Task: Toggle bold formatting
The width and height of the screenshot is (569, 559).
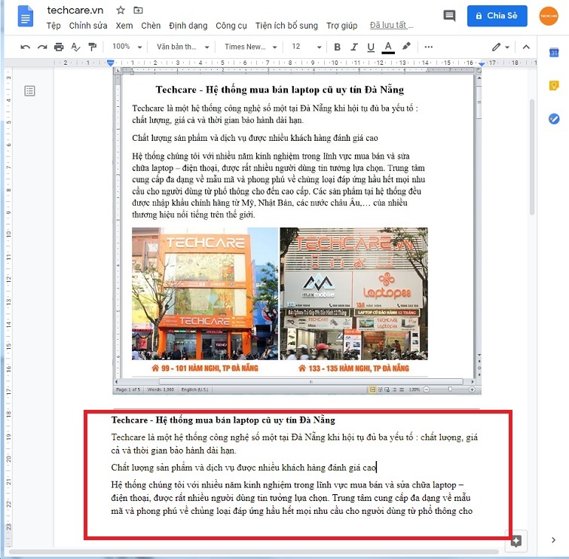Action: [337, 47]
